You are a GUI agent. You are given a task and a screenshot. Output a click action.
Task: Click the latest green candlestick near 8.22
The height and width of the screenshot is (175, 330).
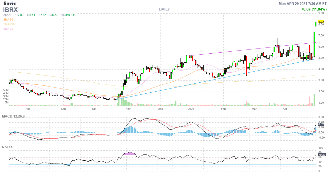[316, 24]
